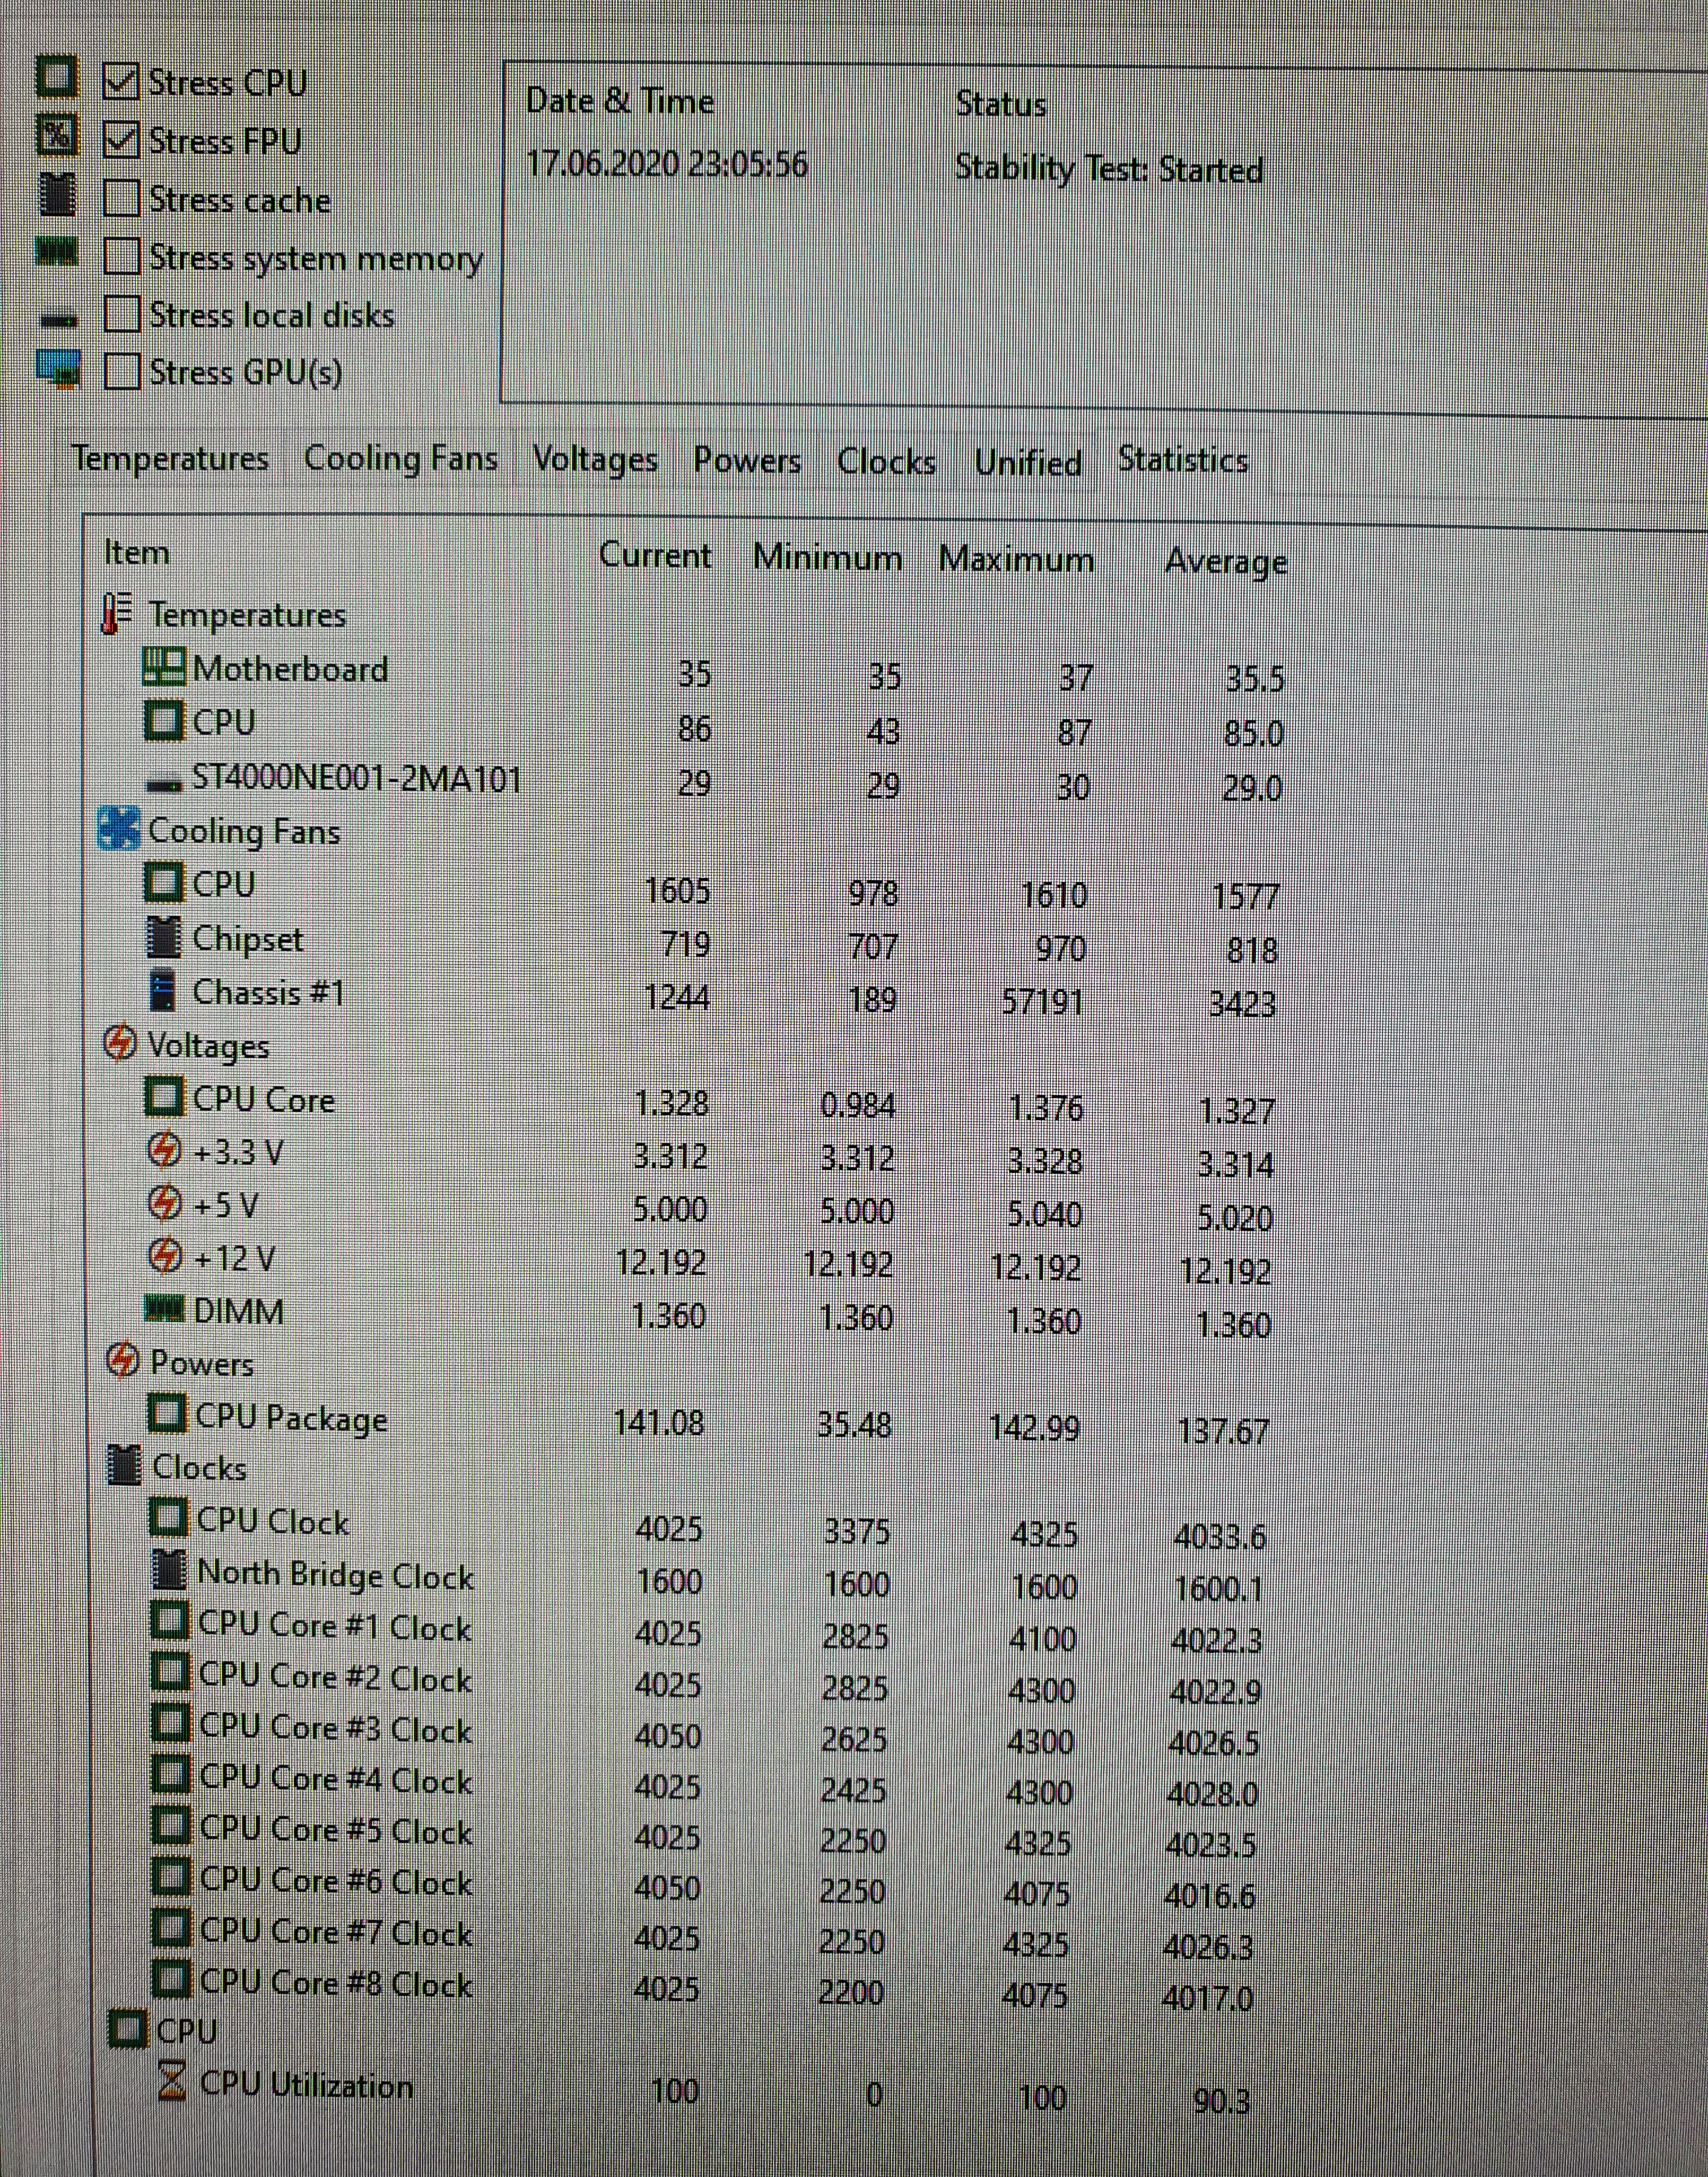Click the chip icon beside Stress cache
This screenshot has width=1708, height=2177.
tap(57, 194)
